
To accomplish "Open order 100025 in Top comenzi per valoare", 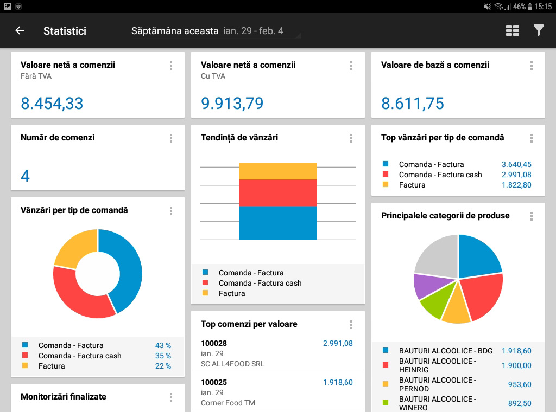I will point(277,392).
